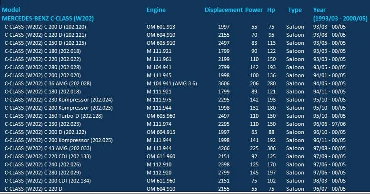
Task: Click year range 93/08 - 00/05
Action: (330, 35)
